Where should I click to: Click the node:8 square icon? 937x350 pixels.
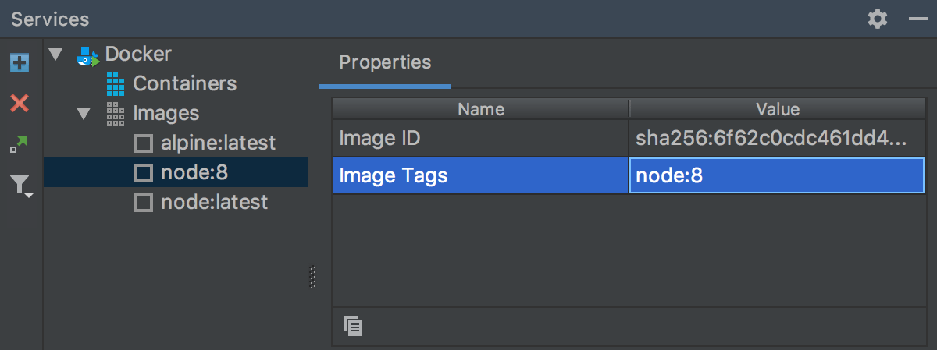pos(144,172)
